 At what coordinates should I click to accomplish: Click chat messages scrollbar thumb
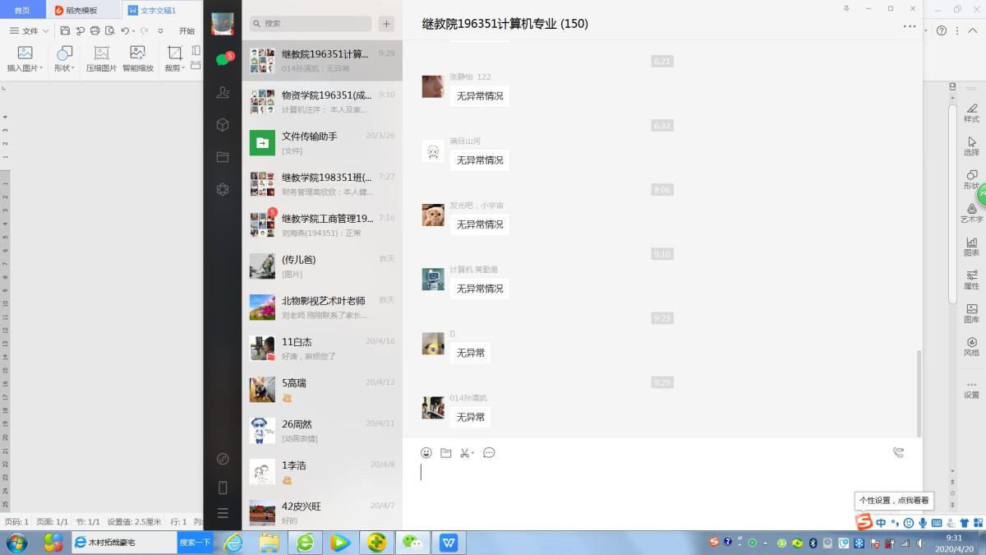click(x=919, y=393)
